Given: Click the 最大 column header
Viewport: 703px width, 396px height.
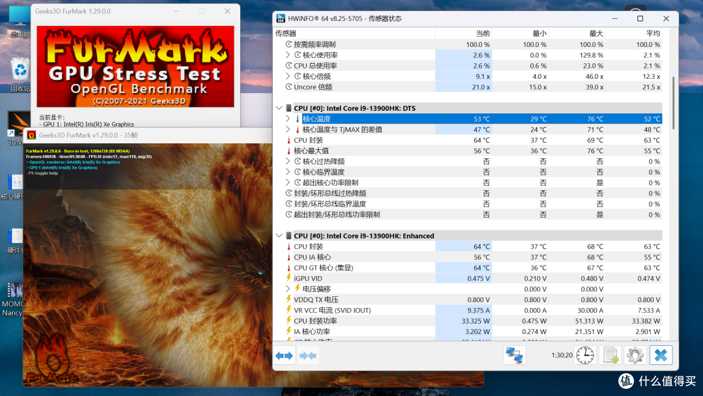Looking at the screenshot, I should pyautogui.click(x=577, y=34).
